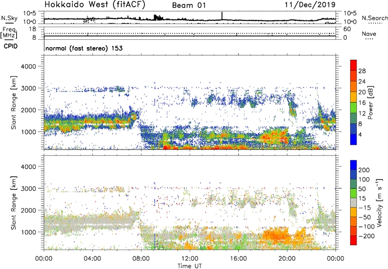Click the "18" frequency axis label
The height and width of the screenshot is (269, 388).
point(32,29)
